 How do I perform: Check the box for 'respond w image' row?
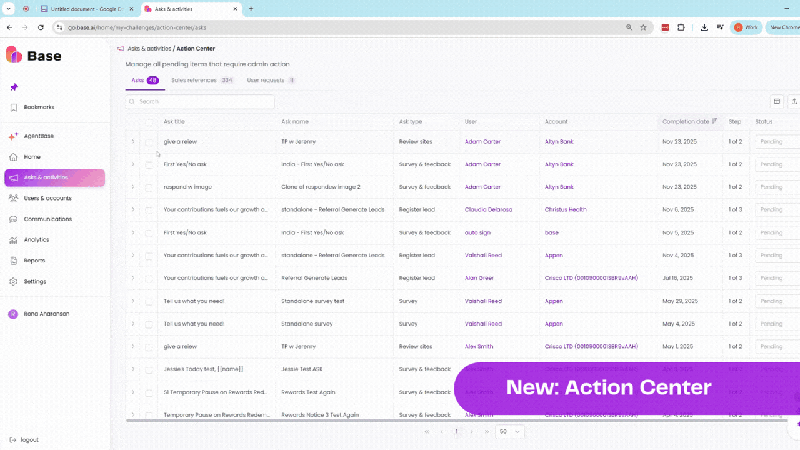click(x=149, y=187)
